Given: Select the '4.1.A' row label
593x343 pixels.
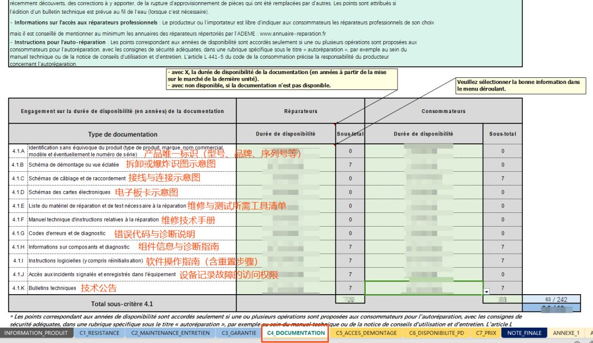Looking at the screenshot, I should coord(18,151).
